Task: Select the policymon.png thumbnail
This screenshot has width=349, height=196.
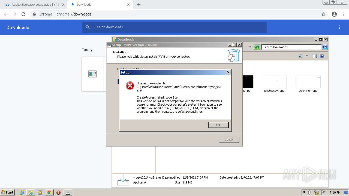Action: coord(308,81)
